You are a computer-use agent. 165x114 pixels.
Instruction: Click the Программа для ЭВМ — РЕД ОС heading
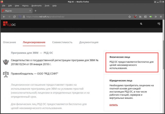click(x=32, y=53)
